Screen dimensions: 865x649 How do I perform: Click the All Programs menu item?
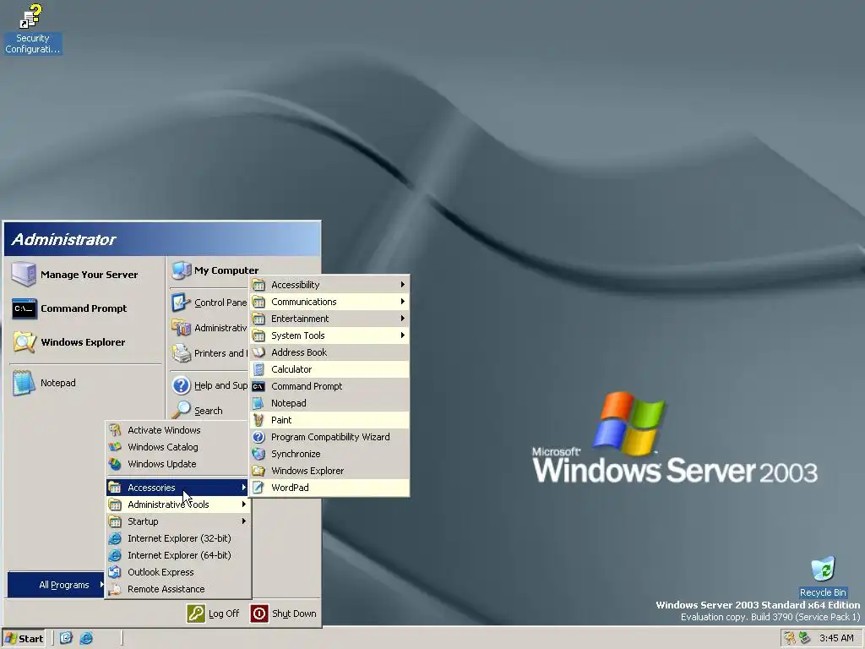(57, 585)
